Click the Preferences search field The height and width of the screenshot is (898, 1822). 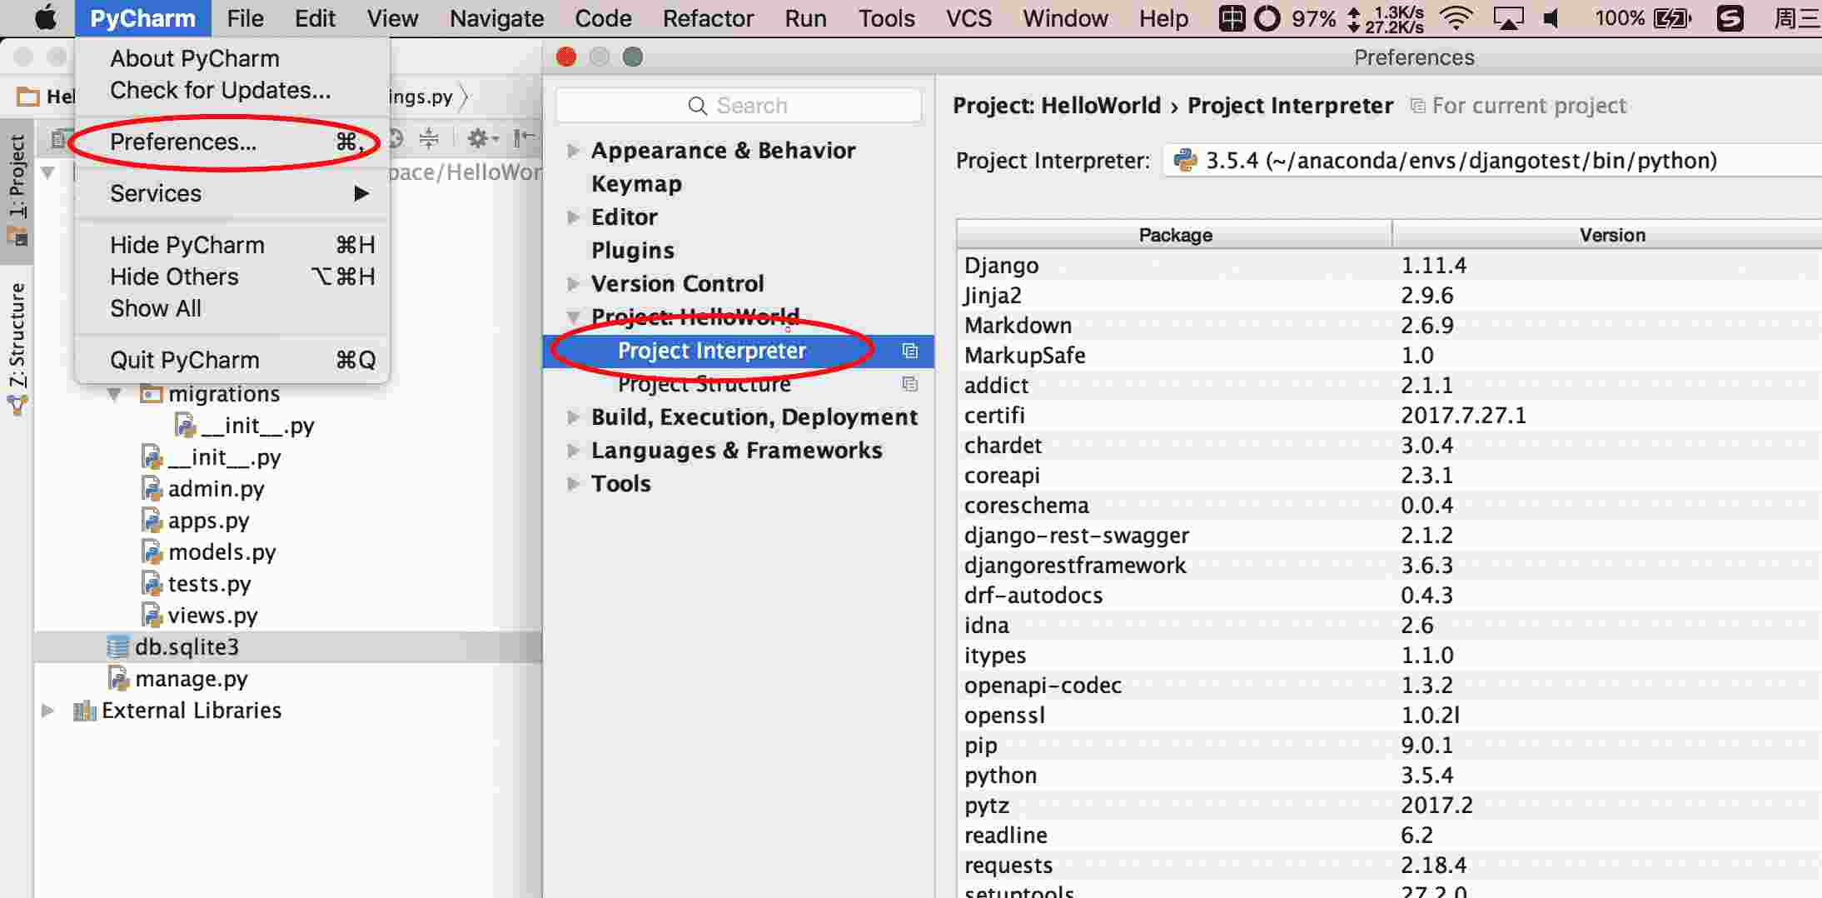[x=739, y=106]
